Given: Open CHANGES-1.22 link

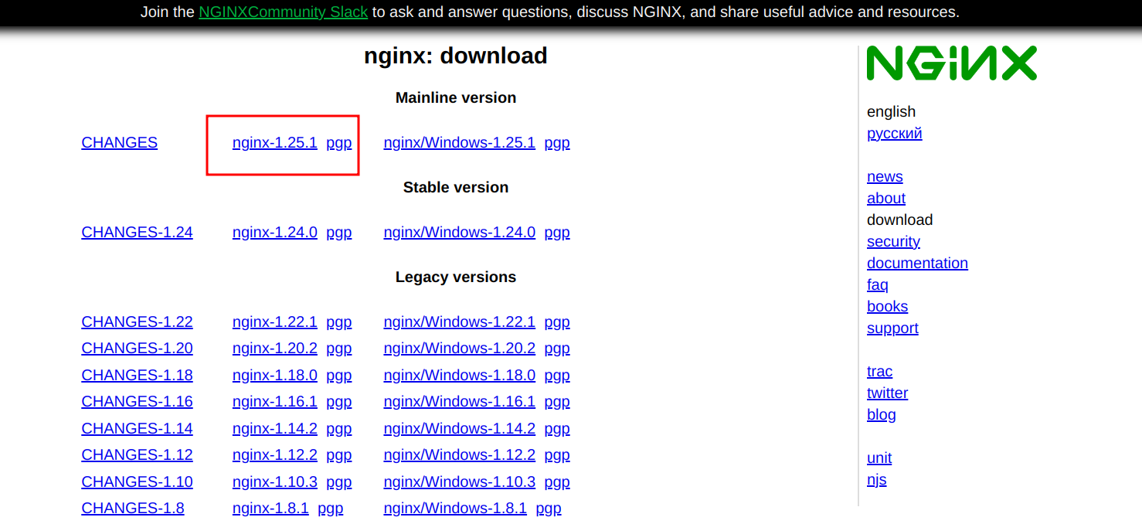Looking at the screenshot, I should click(x=138, y=322).
